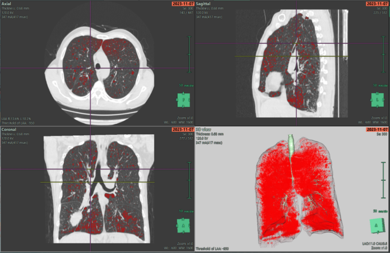Click Threshold of LAA value in the 3D view

[212, 248]
